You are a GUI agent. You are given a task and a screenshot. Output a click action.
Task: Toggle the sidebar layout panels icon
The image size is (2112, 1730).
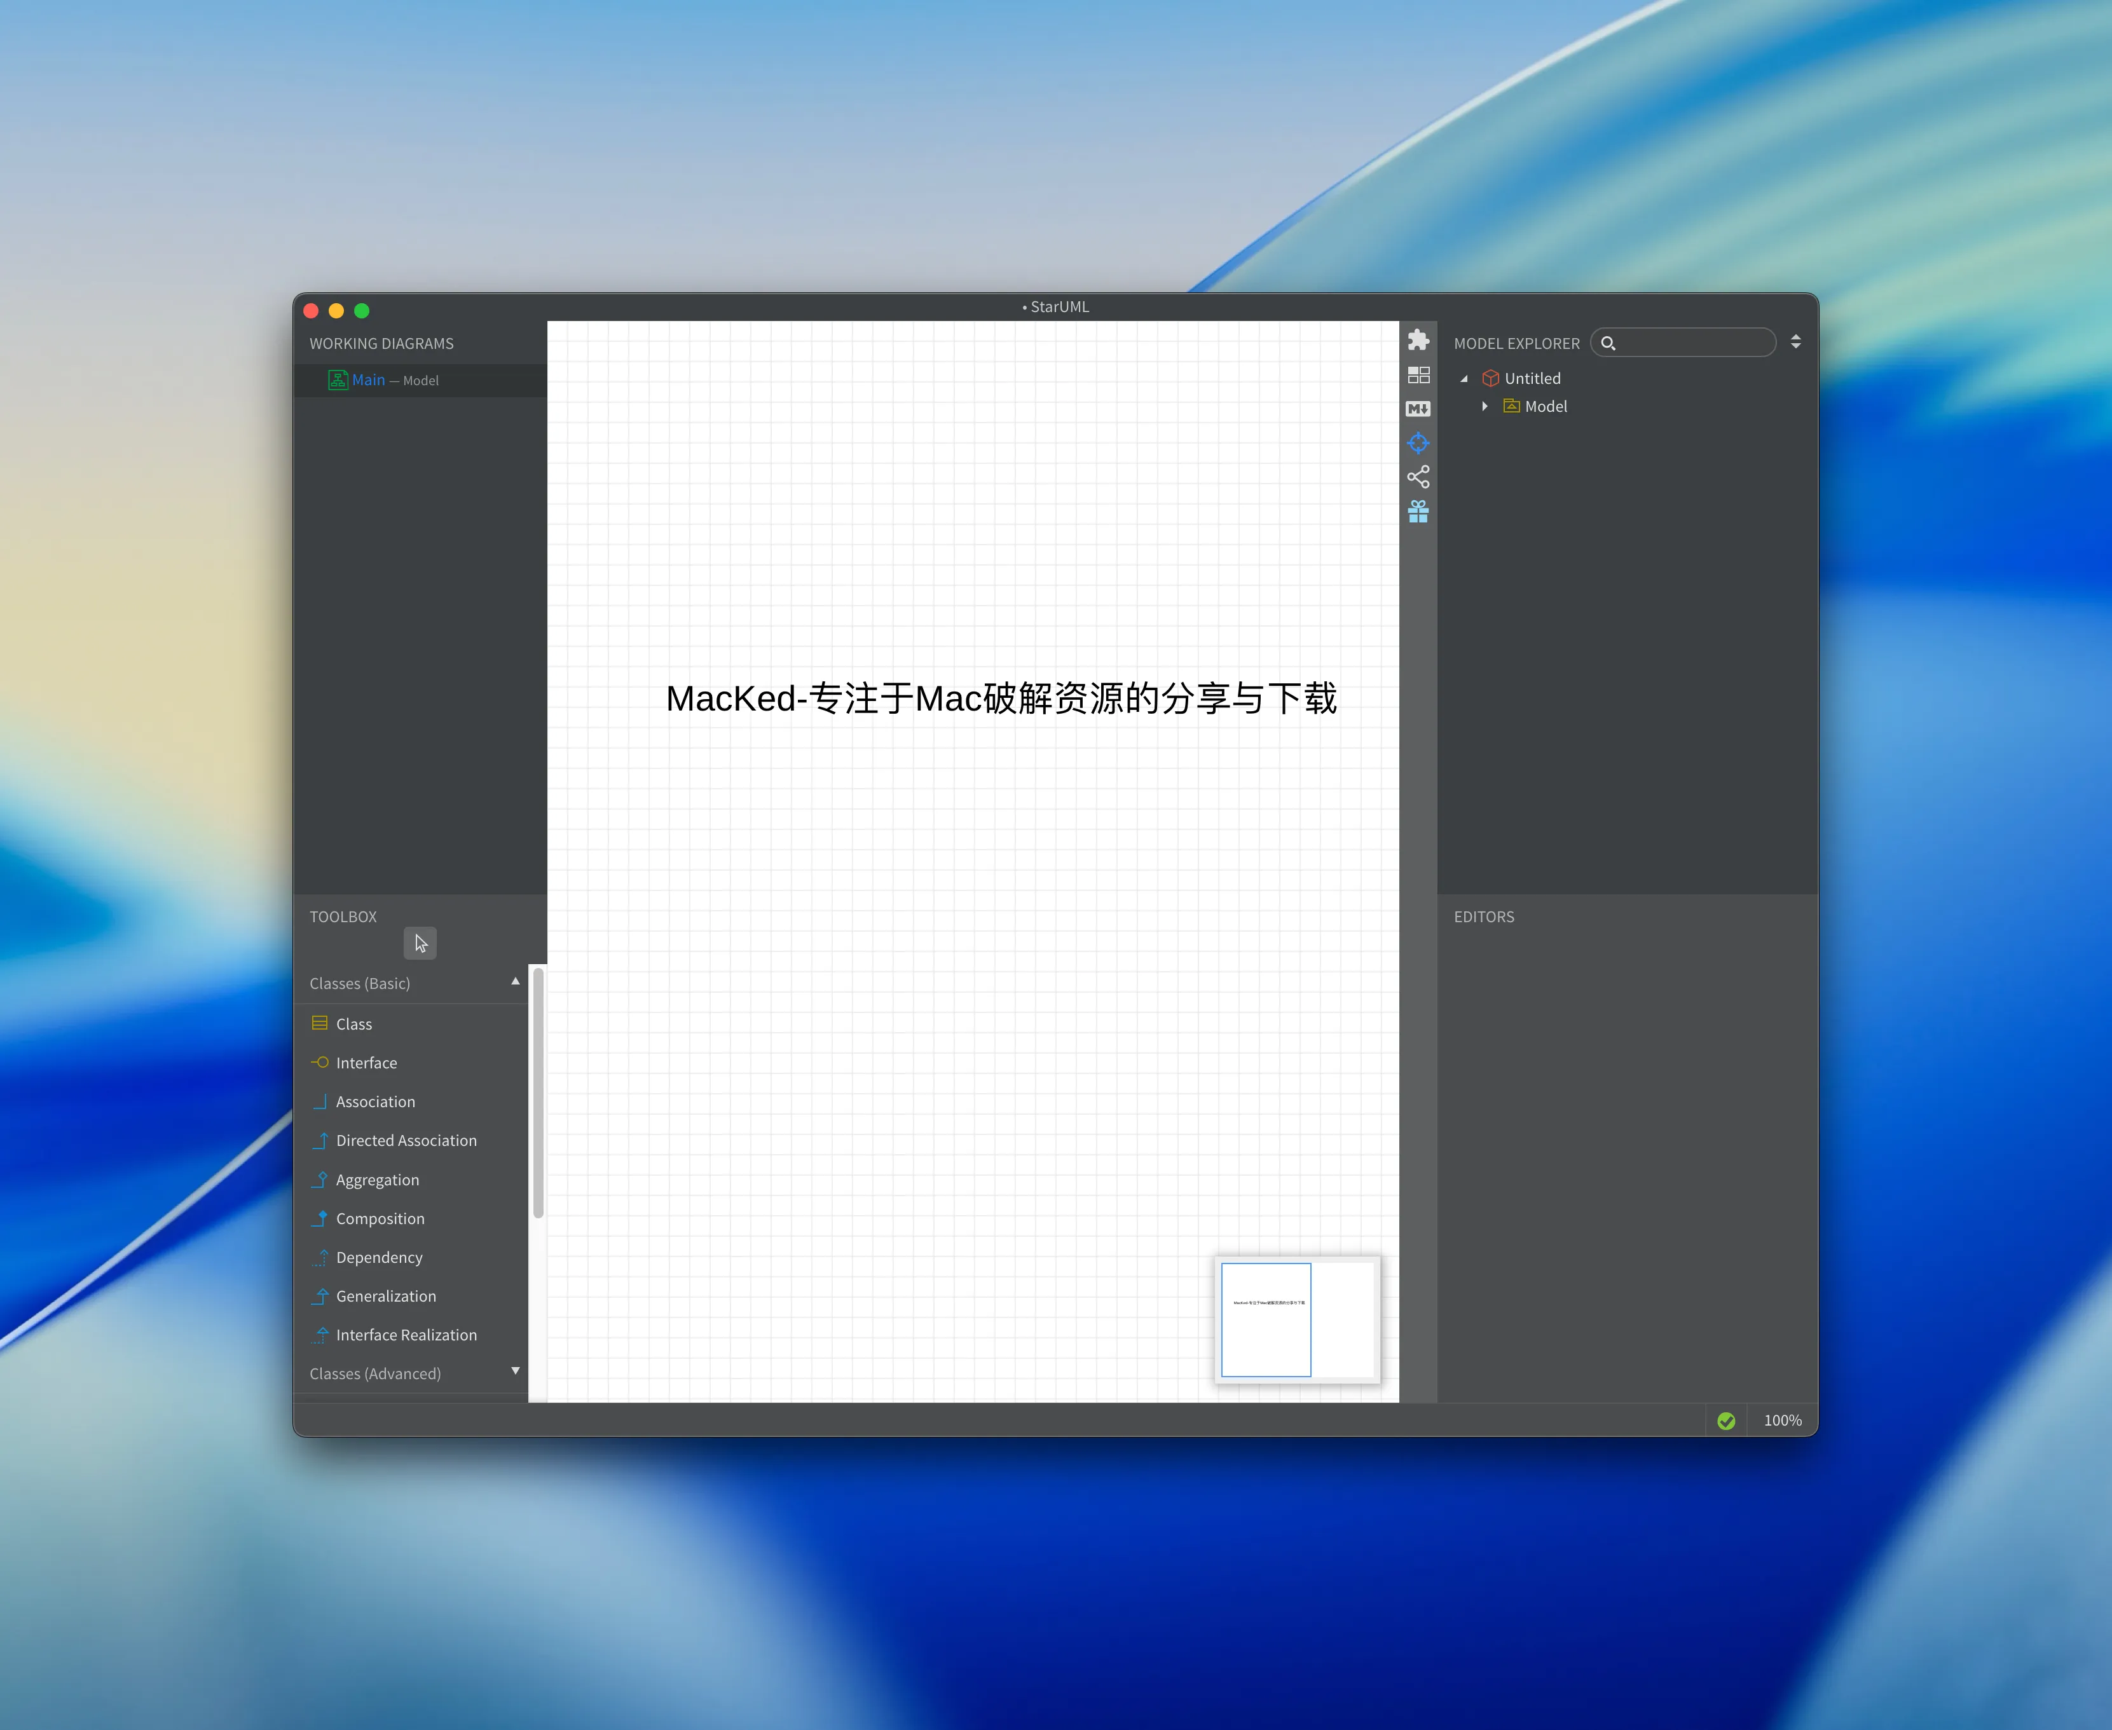click(x=1417, y=375)
